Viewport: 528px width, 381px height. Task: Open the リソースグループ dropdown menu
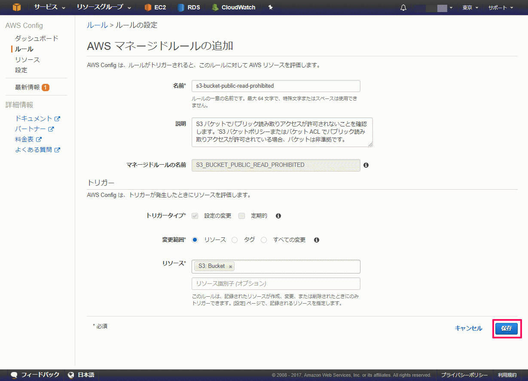[x=105, y=7]
